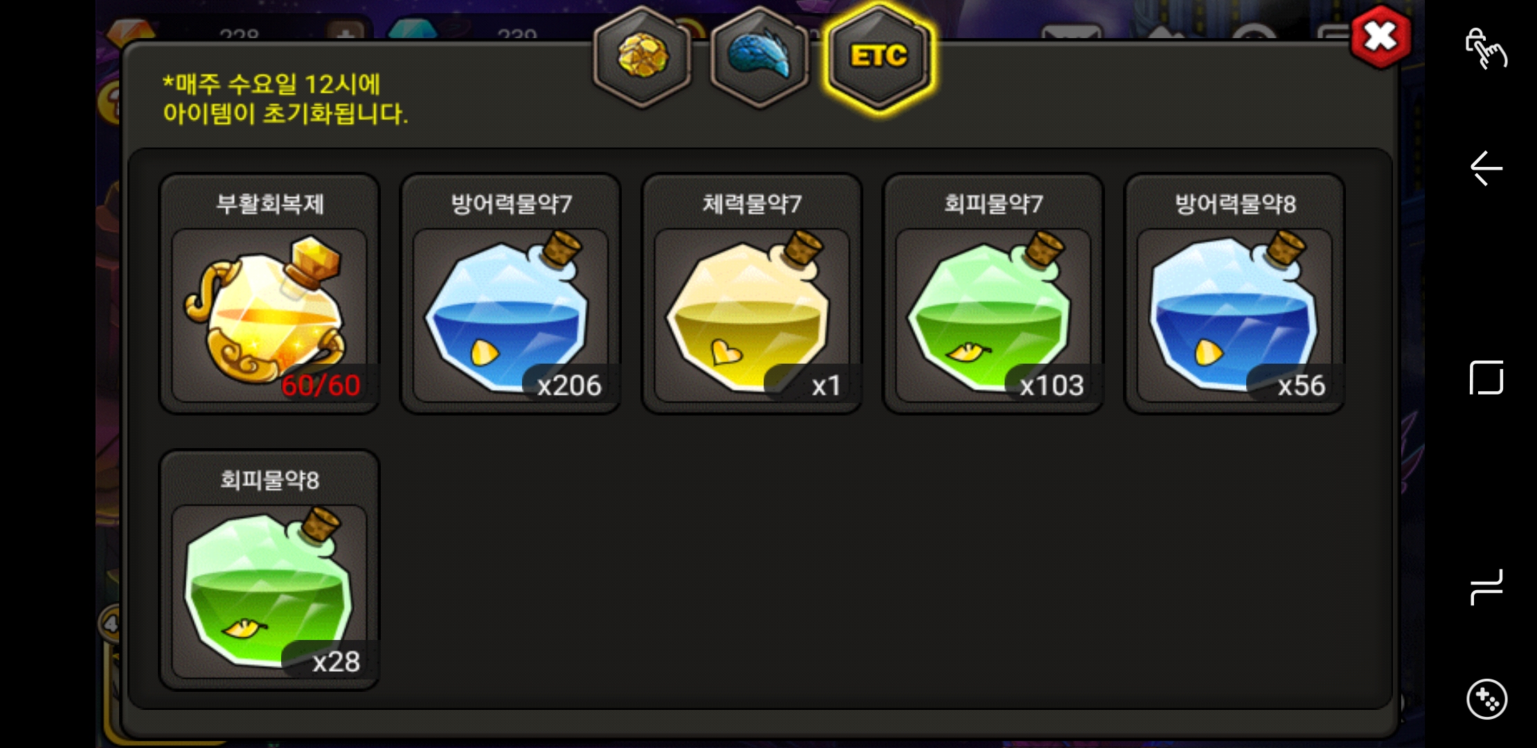Open the gold nugget hexagon tab
Screen dimensions: 1537x748
click(643, 57)
